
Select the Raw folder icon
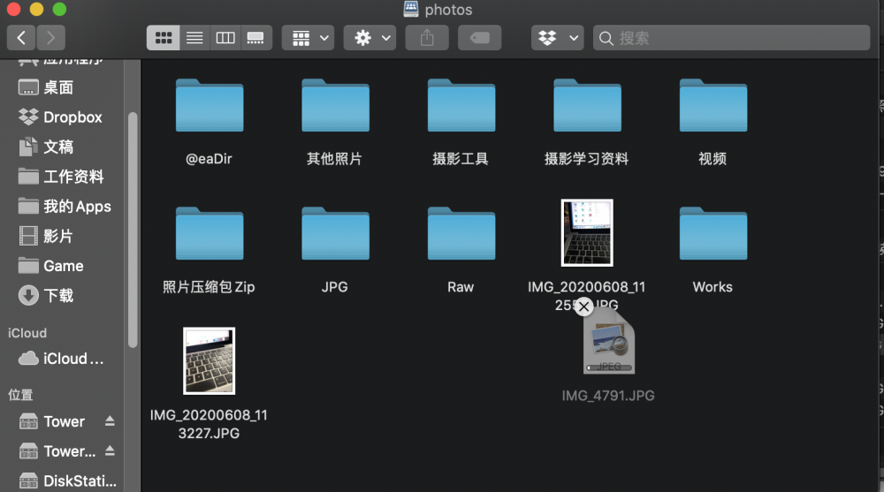coord(461,233)
